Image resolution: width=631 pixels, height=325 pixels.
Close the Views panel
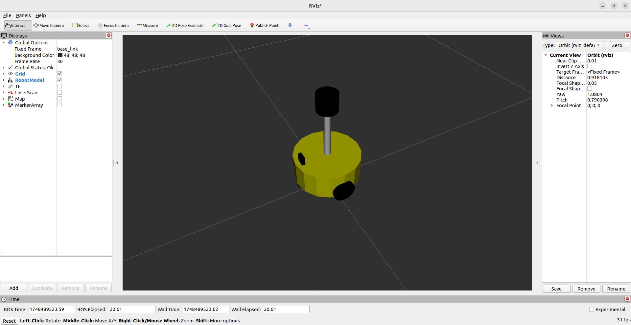coord(627,35)
